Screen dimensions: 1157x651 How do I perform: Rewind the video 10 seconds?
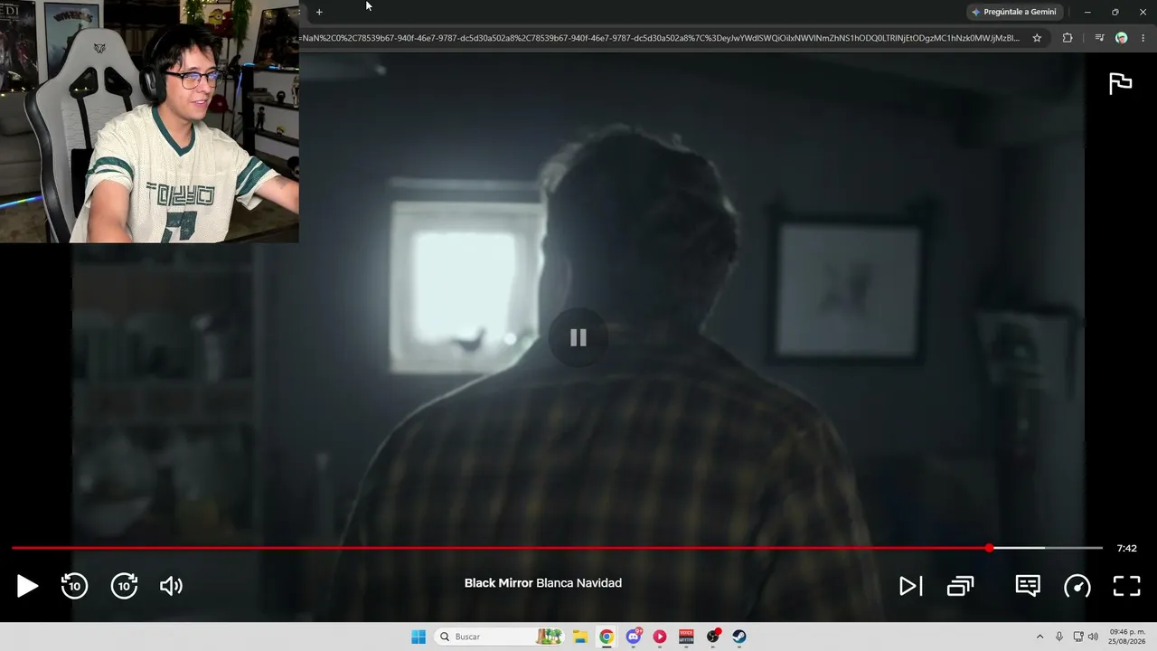coord(74,586)
